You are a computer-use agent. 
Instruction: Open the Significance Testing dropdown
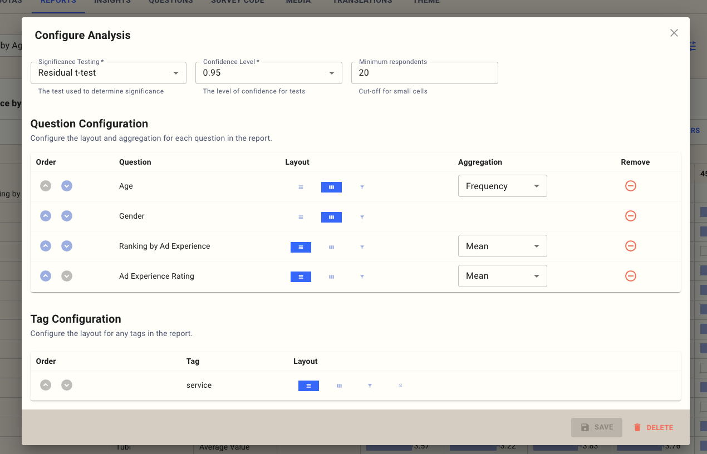tap(109, 73)
